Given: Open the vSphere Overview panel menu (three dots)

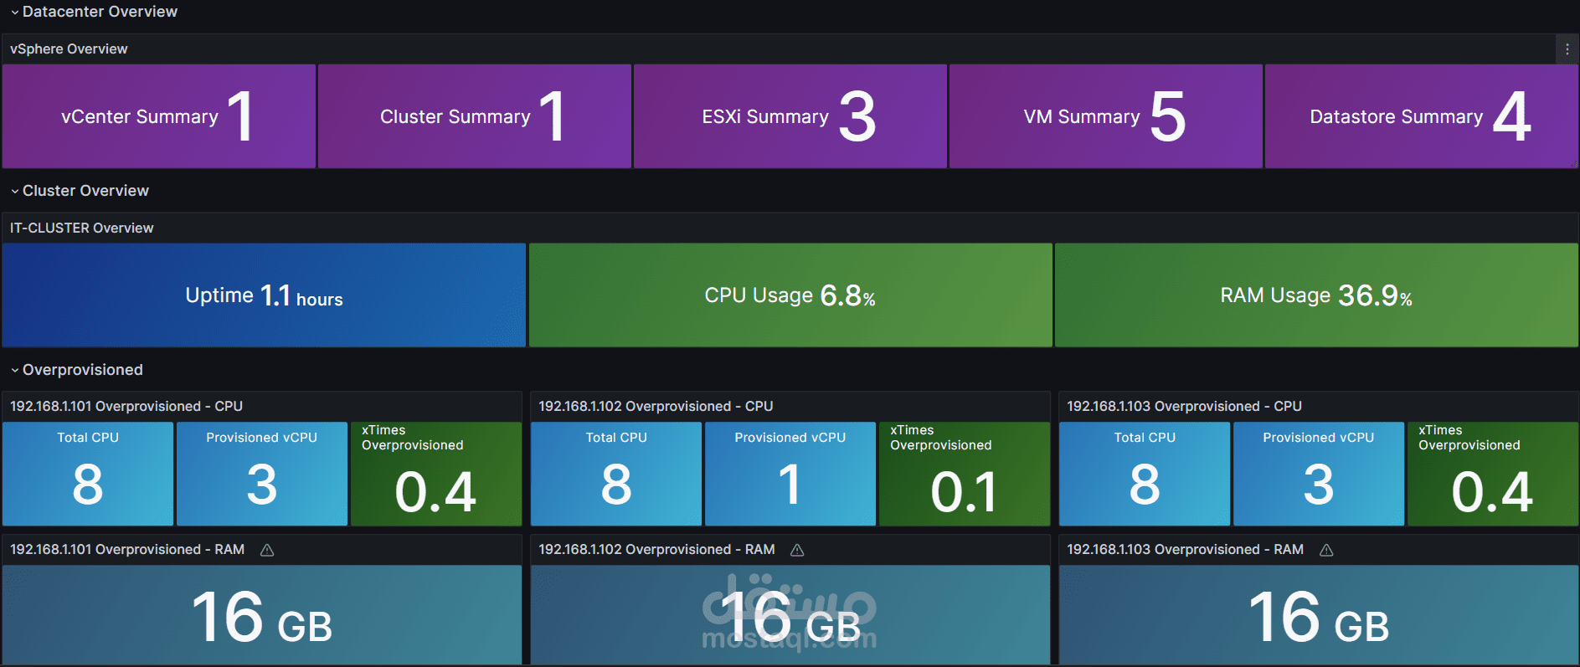Looking at the screenshot, I should [x=1567, y=49].
